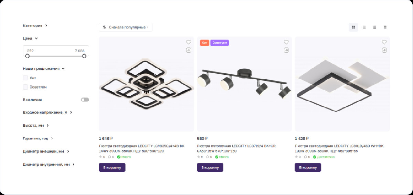Select the detailed list view icon
Screen dimensions: 413x195
374,27
